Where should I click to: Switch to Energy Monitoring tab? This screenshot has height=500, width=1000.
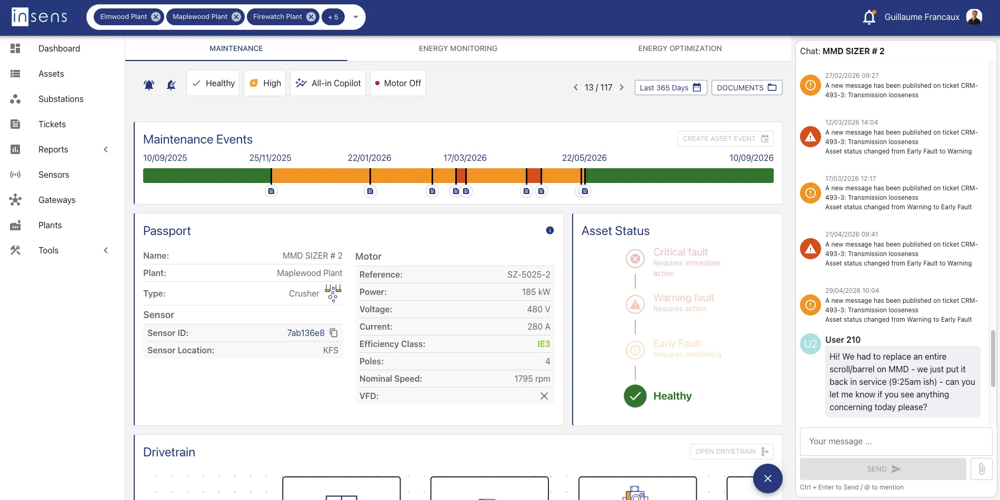(458, 48)
